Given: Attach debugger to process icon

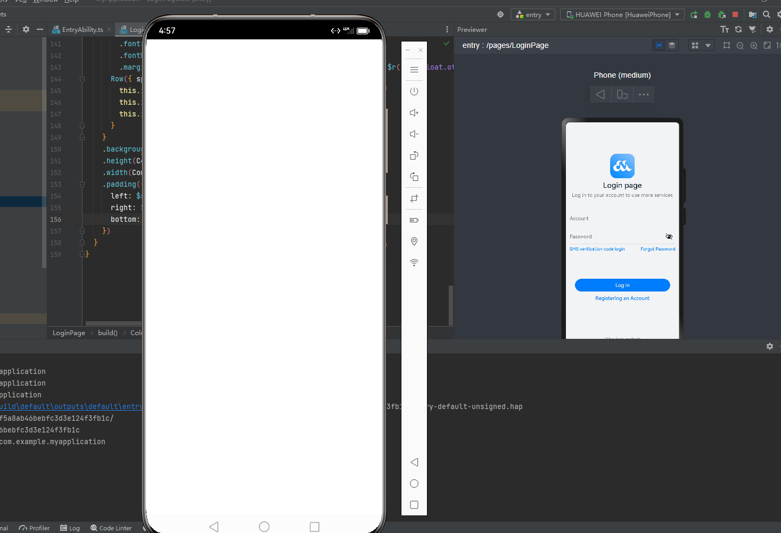Looking at the screenshot, I should tap(722, 15).
